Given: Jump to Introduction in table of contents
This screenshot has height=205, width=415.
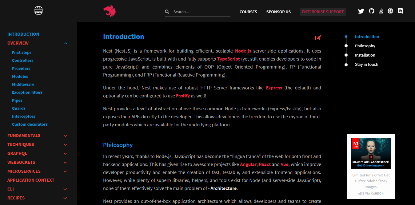Looking at the screenshot, I should pyautogui.click(x=367, y=37).
